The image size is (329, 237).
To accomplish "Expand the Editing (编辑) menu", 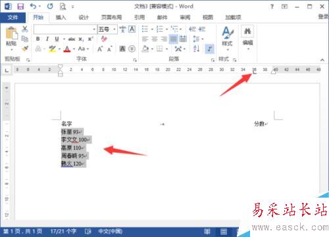I will point(248,37).
